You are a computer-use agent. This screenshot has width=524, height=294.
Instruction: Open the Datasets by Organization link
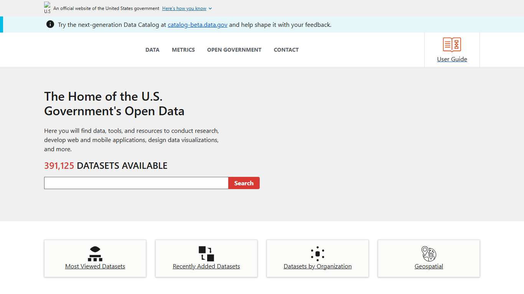(317, 266)
